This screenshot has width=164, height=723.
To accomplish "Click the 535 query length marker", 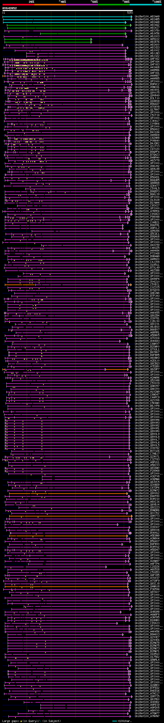I will [129, 13].
